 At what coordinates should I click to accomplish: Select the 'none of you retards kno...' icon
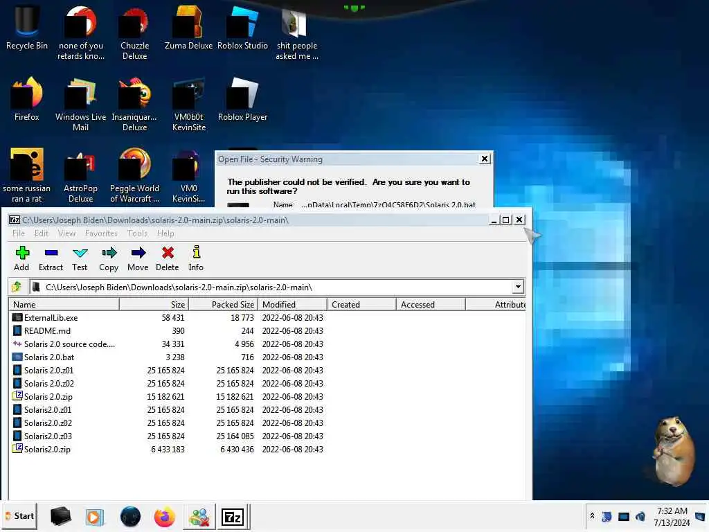coord(80,33)
